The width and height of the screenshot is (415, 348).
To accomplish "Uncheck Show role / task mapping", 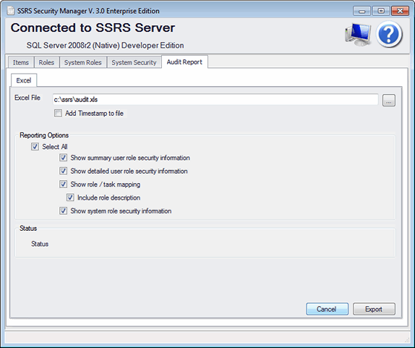I will pyautogui.click(x=63, y=184).
